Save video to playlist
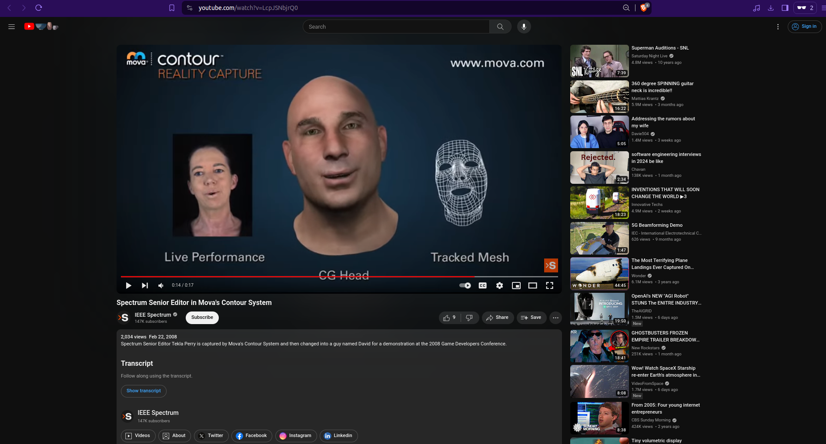 (x=531, y=318)
